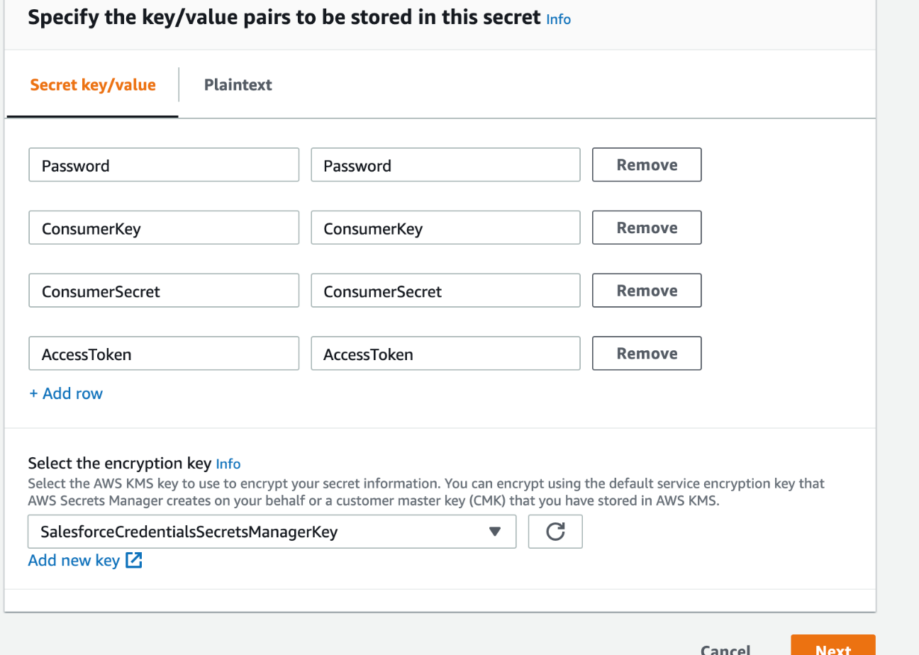Remove the ConsumerKey row
Image resolution: width=919 pixels, height=655 pixels.
tap(647, 228)
